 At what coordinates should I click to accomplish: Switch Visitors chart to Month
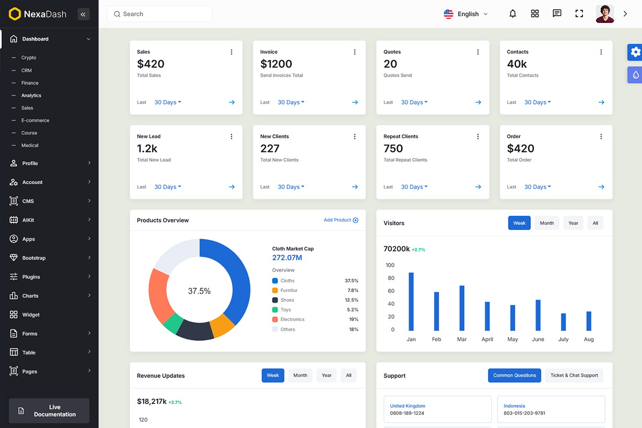click(x=546, y=223)
